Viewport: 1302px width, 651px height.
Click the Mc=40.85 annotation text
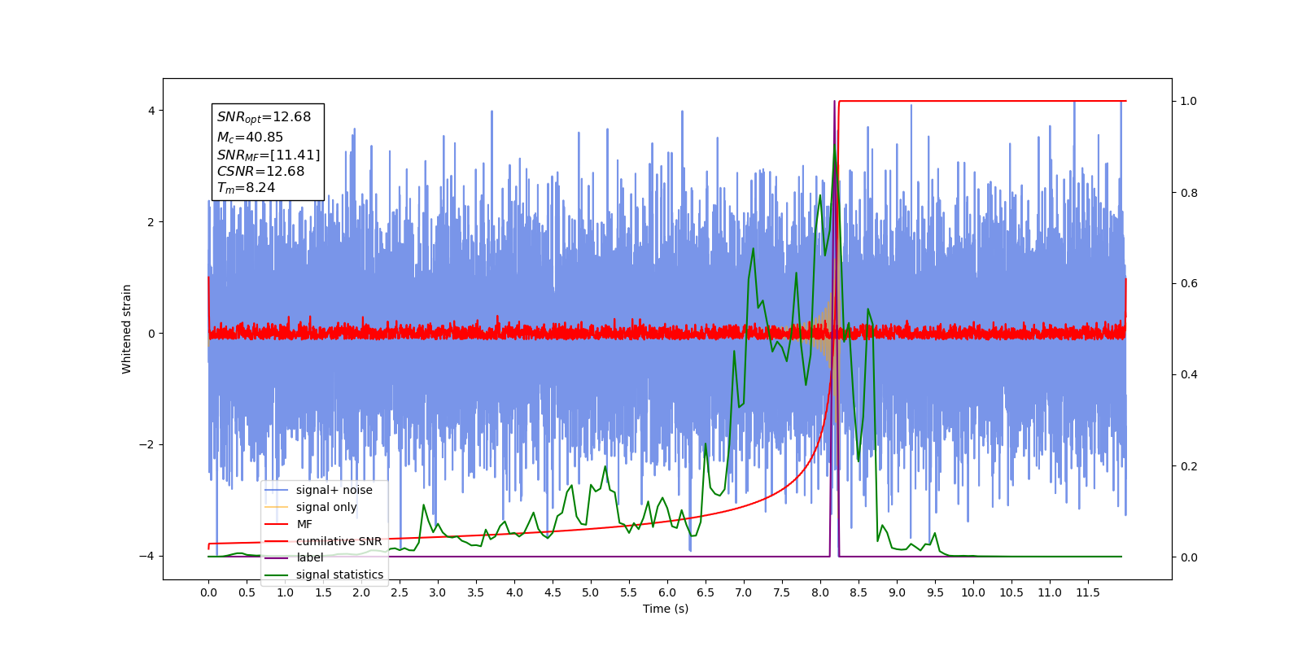[250, 138]
